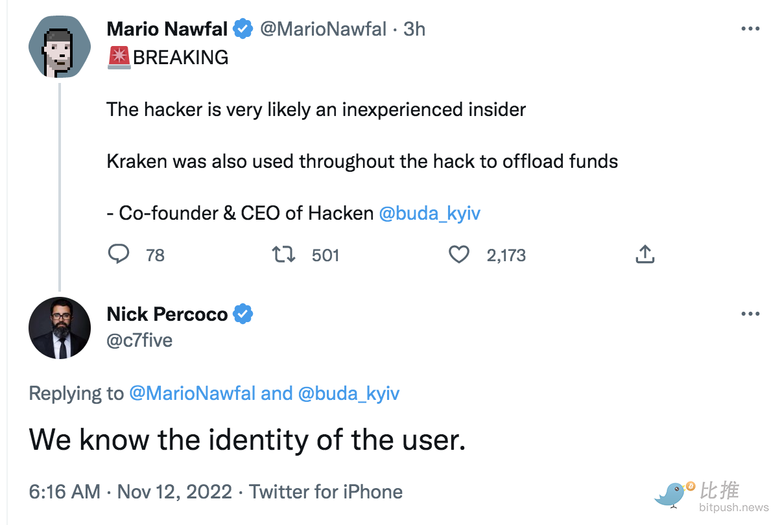Open the more options menu on Nick Percoco's tweet
The width and height of the screenshot is (782, 525).
(x=750, y=314)
